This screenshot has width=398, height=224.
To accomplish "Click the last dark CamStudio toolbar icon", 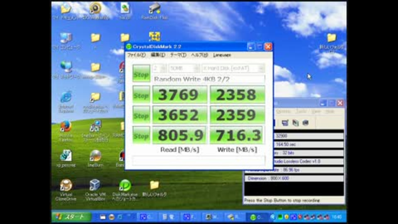I will coord(306,123).
